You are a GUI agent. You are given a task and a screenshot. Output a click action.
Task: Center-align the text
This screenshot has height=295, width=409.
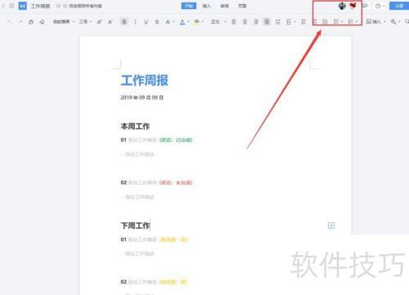(x=245, y=22)
